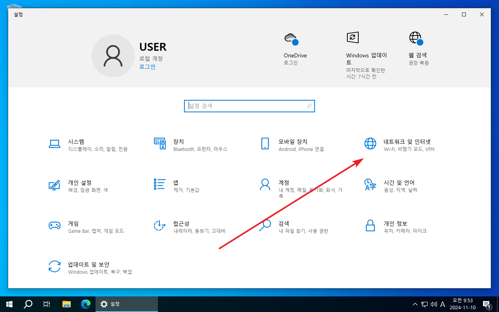
Task: Open the 장치 keyboard icon
Action: tap(160, 144)
